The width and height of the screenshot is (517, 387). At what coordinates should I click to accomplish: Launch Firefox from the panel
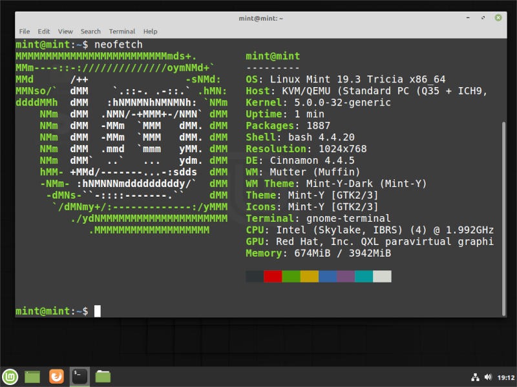click(x=56, y=376)
